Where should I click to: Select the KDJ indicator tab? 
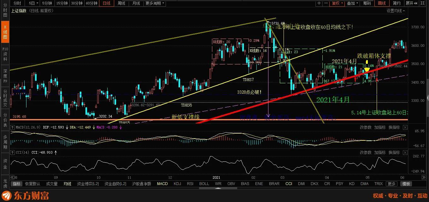point(178,184)
